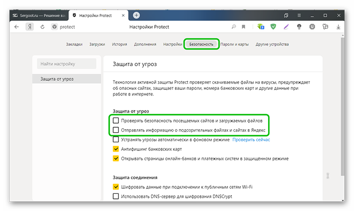Open the История section
This screenshot has height=211, width=354.
(119, 44)
